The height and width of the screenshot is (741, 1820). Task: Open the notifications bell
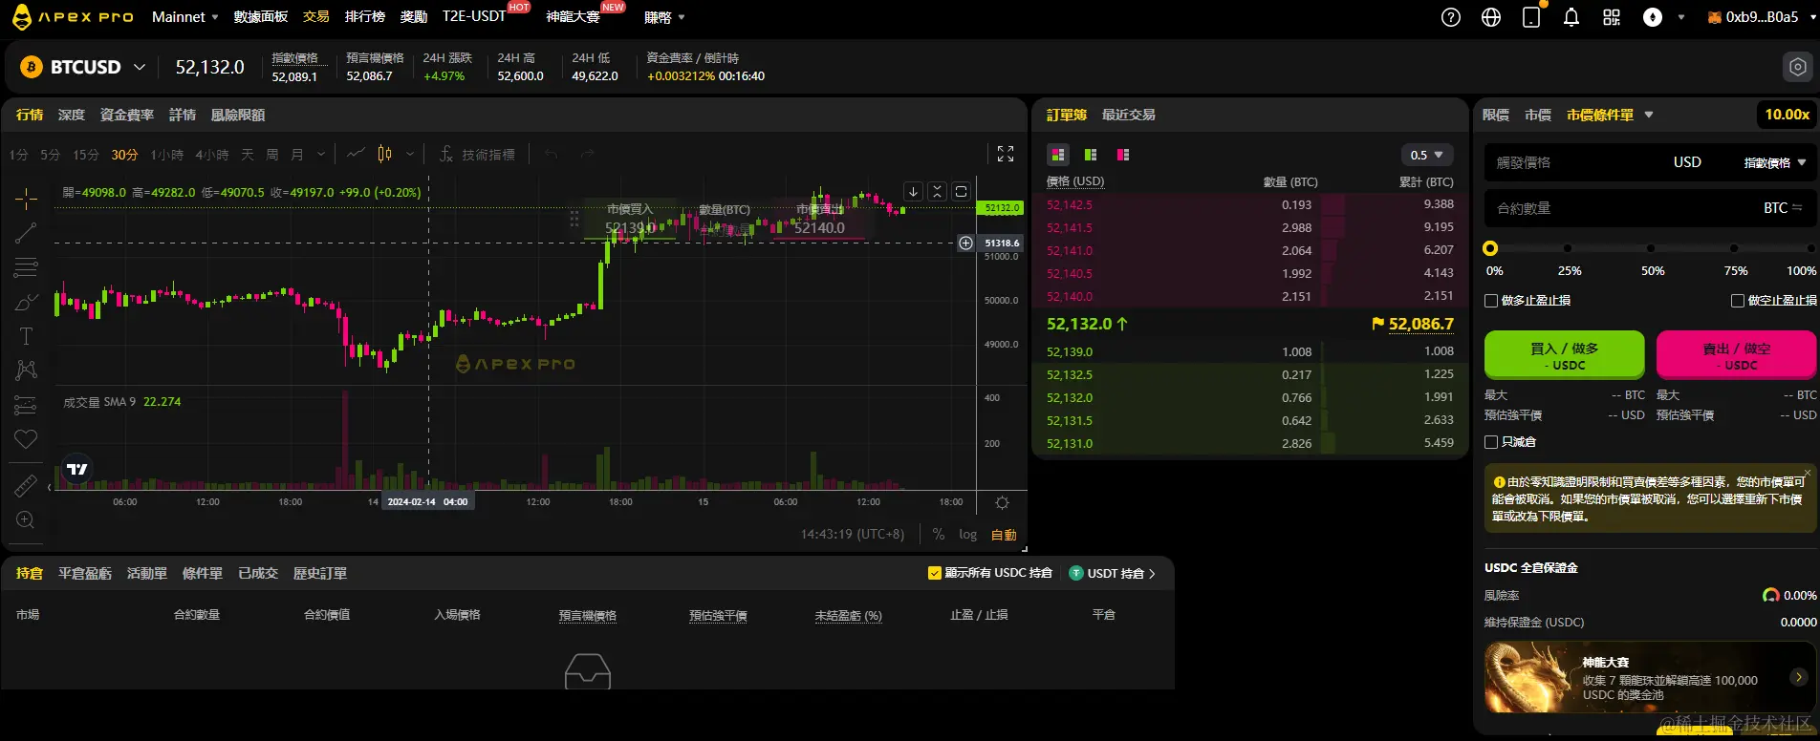[x=1571, y=17]
